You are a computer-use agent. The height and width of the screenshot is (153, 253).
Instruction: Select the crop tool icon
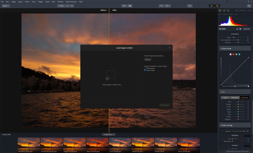(190, 6)
